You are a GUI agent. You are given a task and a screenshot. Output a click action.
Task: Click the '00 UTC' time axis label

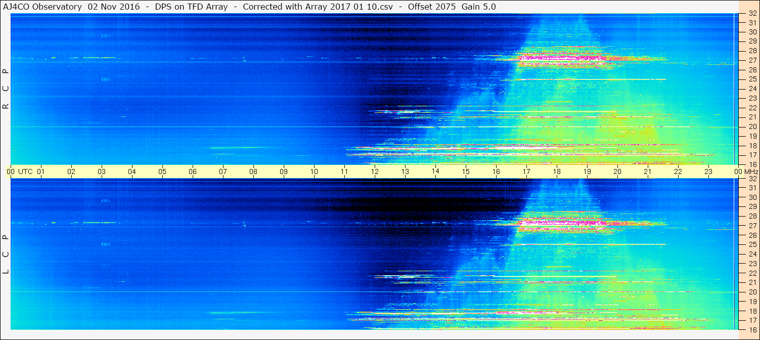coord(19,172)
